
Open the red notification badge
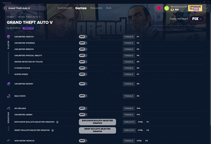point(159,8)
